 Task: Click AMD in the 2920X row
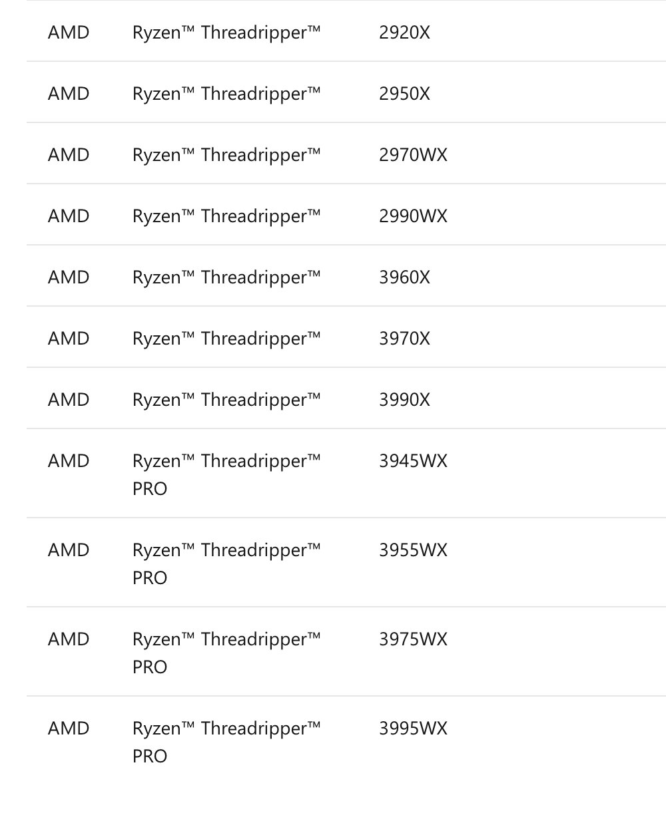tap(68, 32)
